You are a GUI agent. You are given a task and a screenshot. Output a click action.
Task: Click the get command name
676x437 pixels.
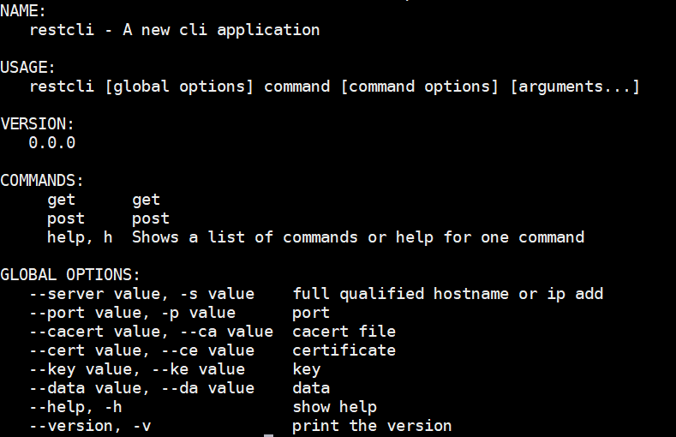coord(61,200)
